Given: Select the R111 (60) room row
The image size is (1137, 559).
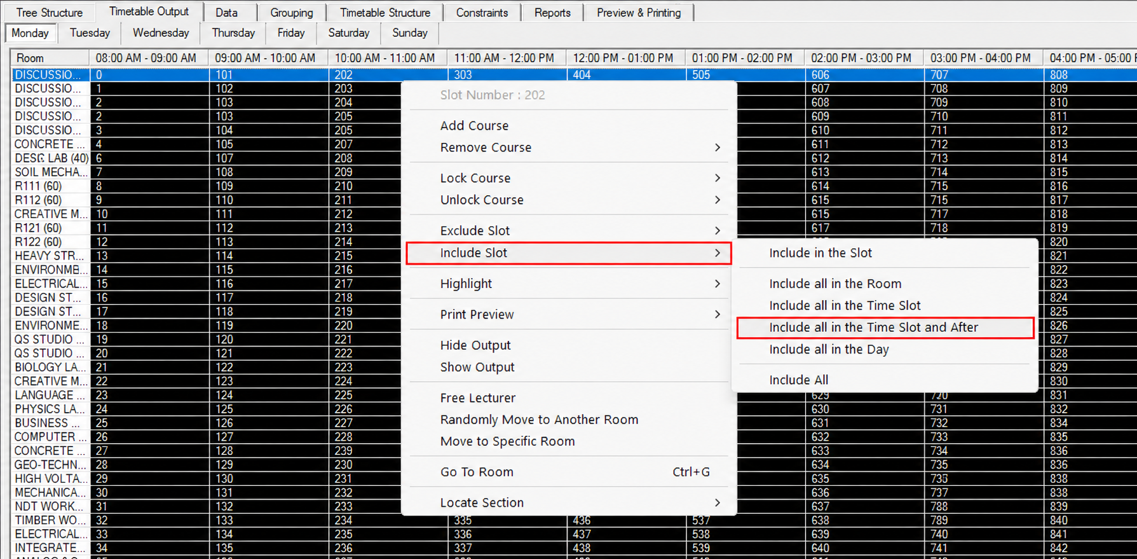Looking at the screenshot, I should point(50,186).
